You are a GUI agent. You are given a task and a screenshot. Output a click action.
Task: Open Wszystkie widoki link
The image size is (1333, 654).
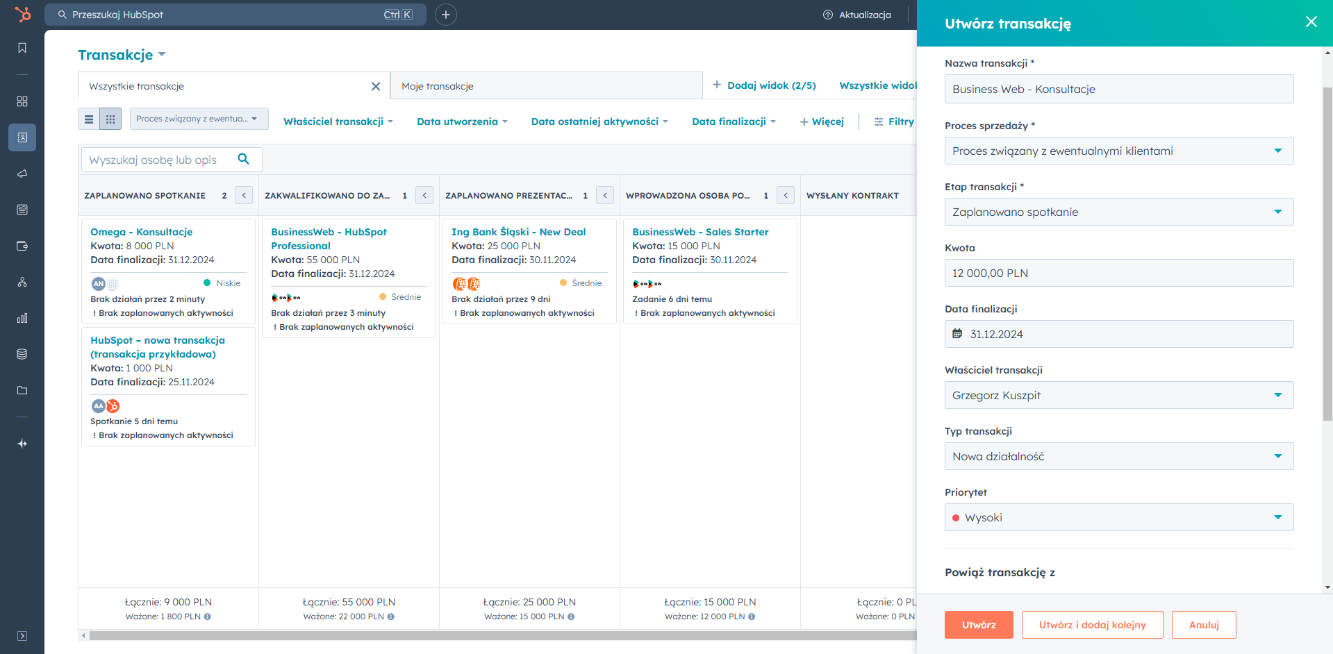878,85
